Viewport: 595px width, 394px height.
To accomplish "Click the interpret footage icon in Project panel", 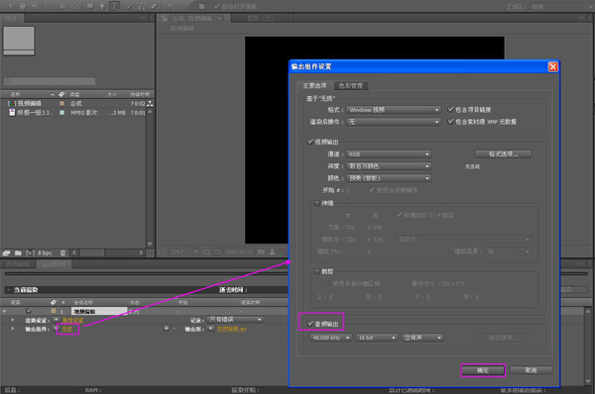I will point(6,252).
